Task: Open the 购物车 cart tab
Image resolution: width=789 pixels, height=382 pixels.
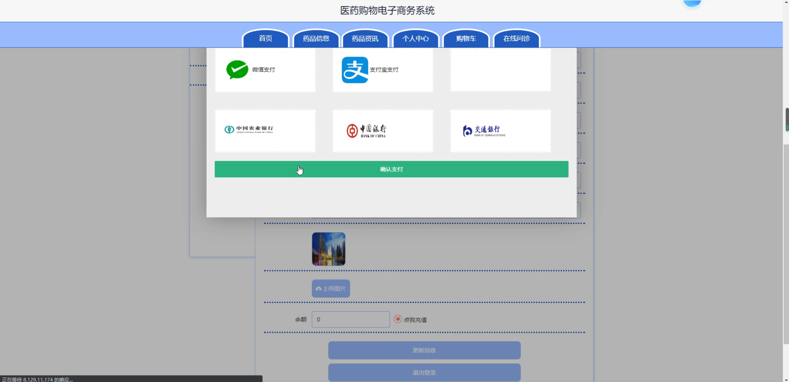Action: pos(466,38)
